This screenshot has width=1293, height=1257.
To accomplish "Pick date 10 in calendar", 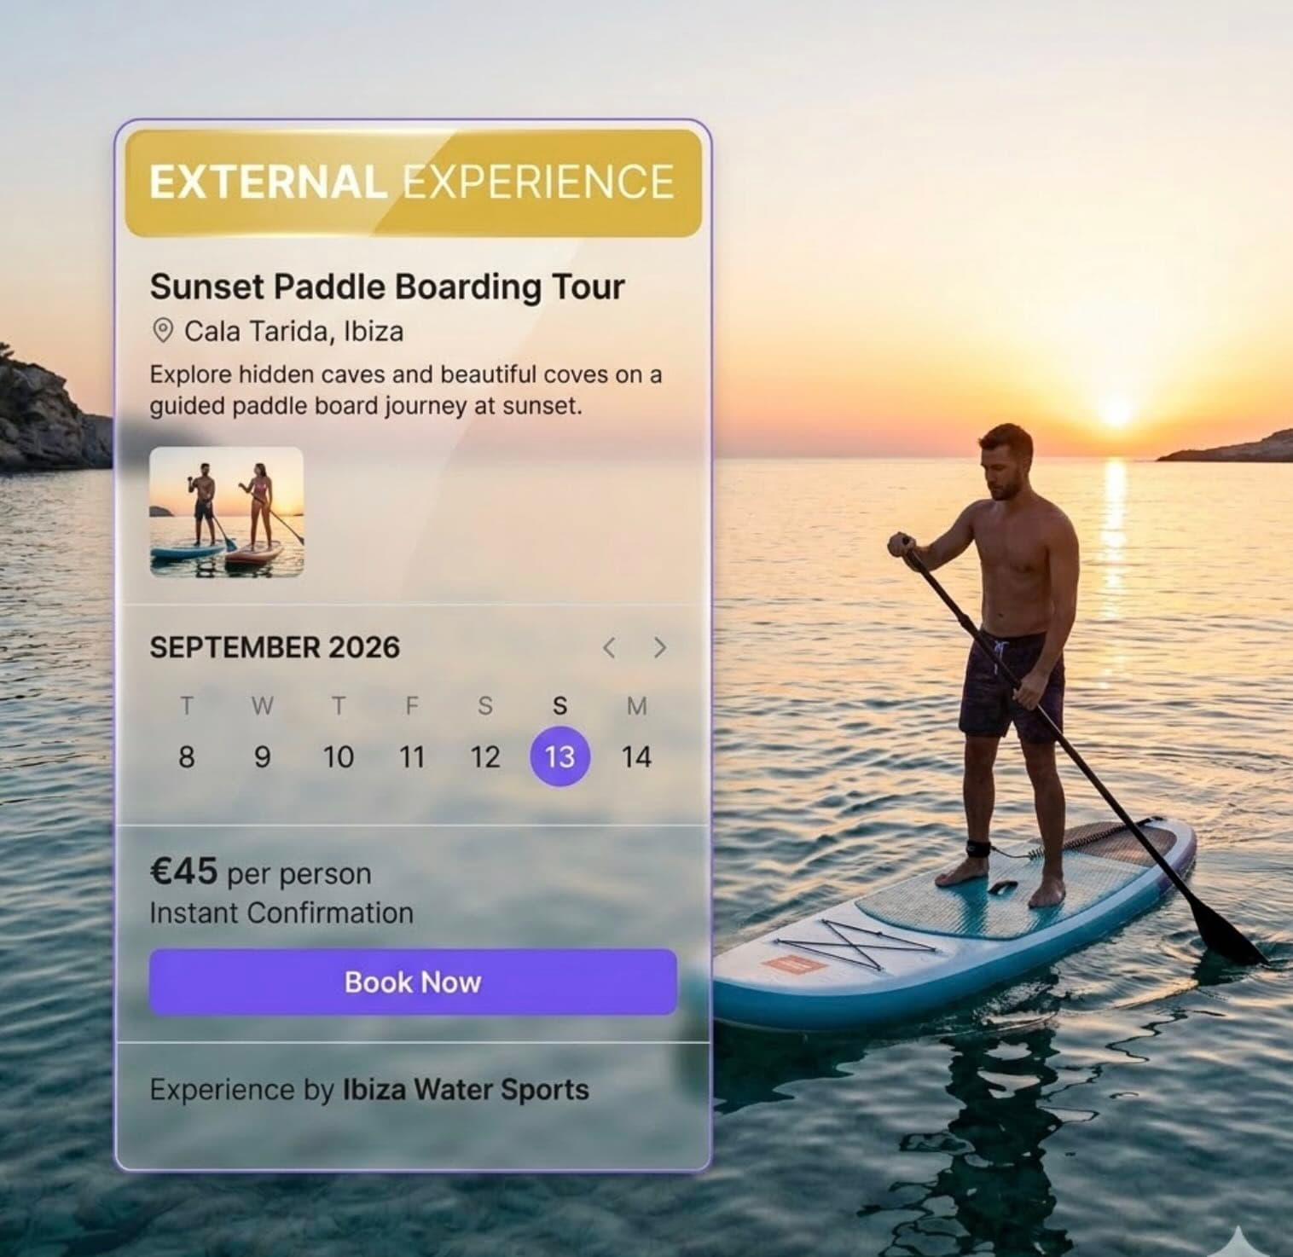I will click(339, 756).
